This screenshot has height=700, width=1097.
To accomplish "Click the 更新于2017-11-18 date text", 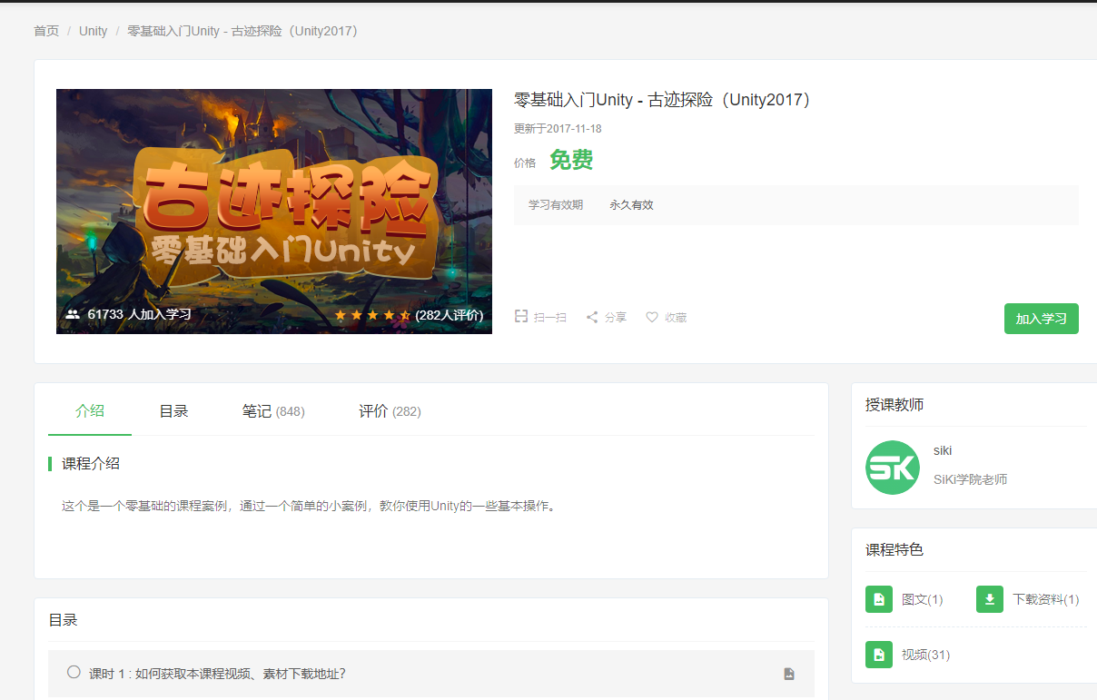I will pos(558,129).
